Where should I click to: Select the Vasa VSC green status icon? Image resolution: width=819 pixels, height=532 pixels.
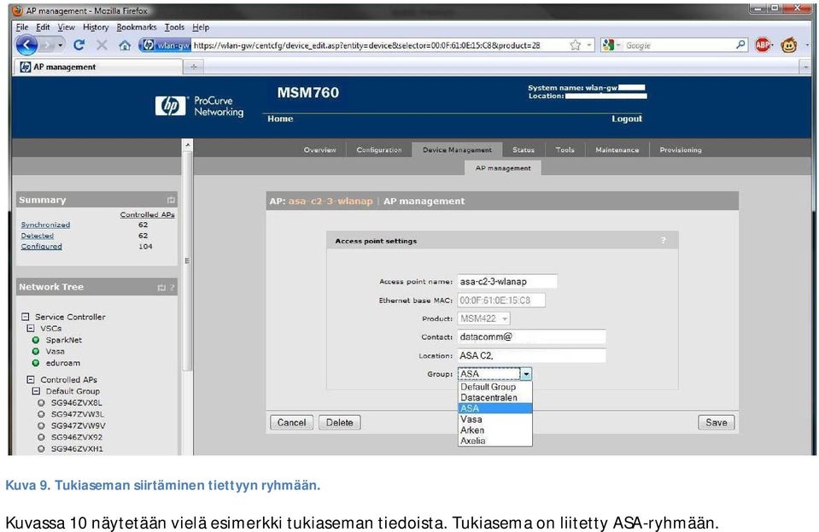[x=36, y=351]
